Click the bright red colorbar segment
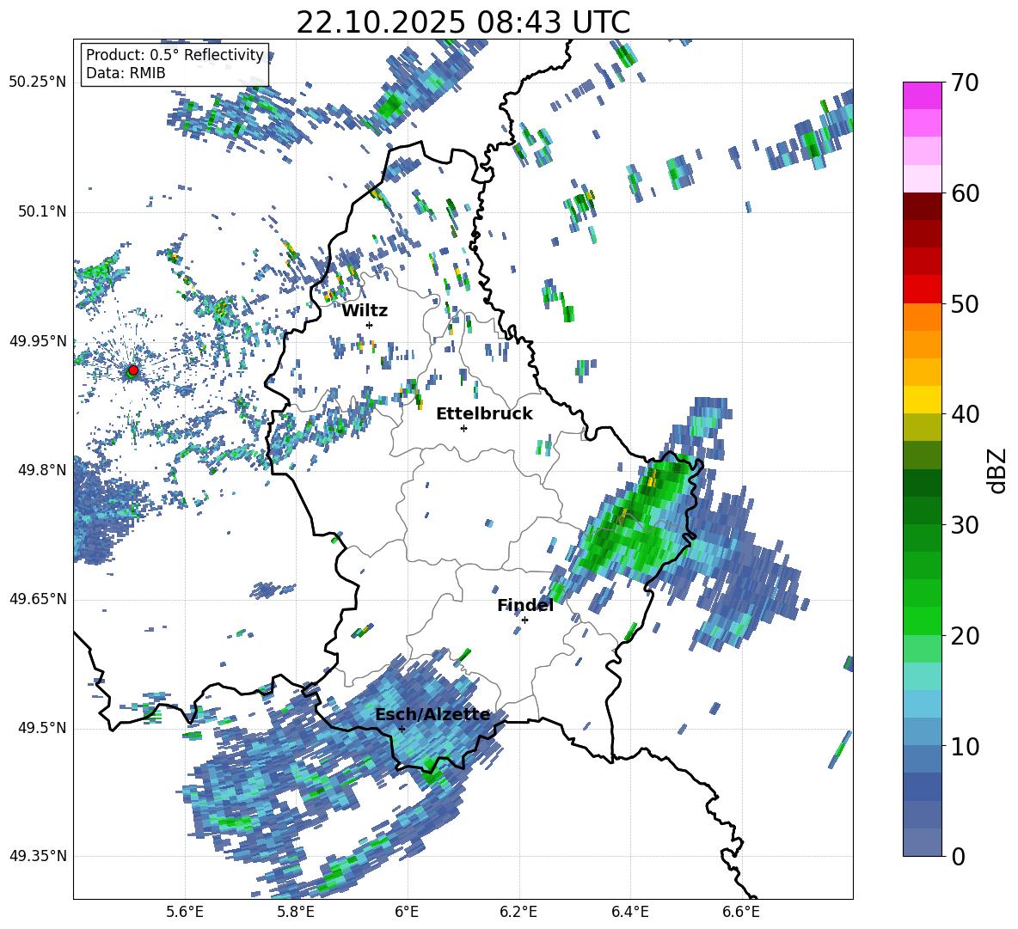Viewport: 1018px width, 929px height. pyautogui.click(x=922, y=290)
